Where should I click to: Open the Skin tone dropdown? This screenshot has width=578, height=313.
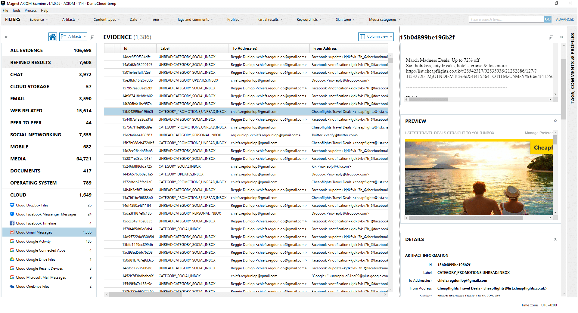[x=345, y=19]
